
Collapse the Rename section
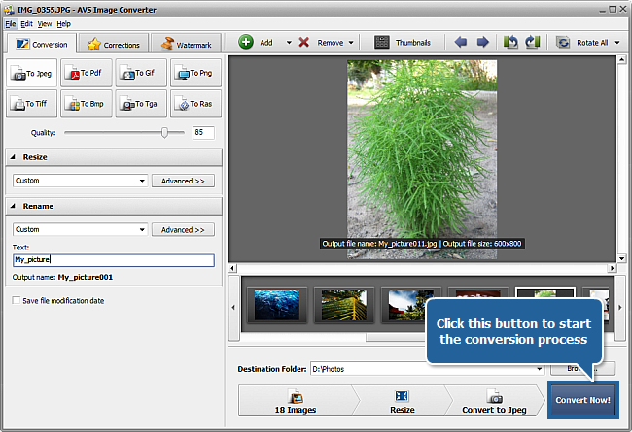pyautogui.click(x=13, y=206)
